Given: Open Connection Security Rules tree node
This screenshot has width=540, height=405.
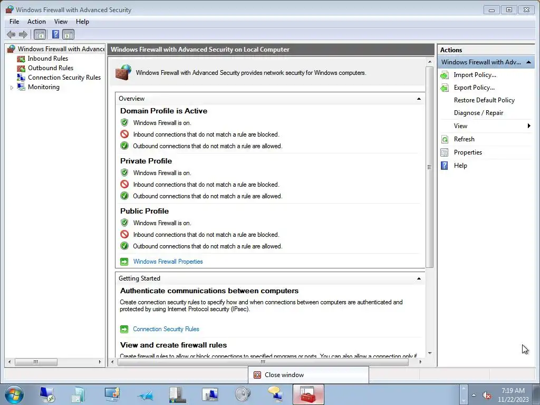Looking at the screenshot, I should click(64, 78).
